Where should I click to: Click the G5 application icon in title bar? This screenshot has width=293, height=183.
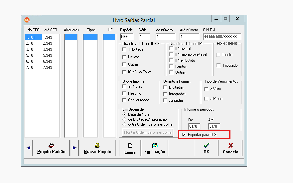pyautogui.click(x=27, y=20)
